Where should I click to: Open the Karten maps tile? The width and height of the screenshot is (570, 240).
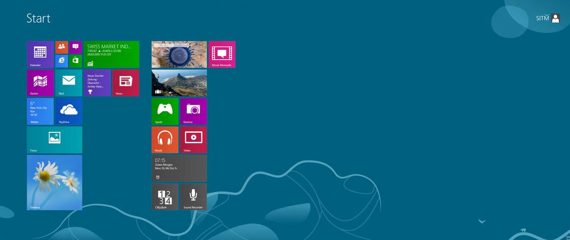tap(40, 83)
